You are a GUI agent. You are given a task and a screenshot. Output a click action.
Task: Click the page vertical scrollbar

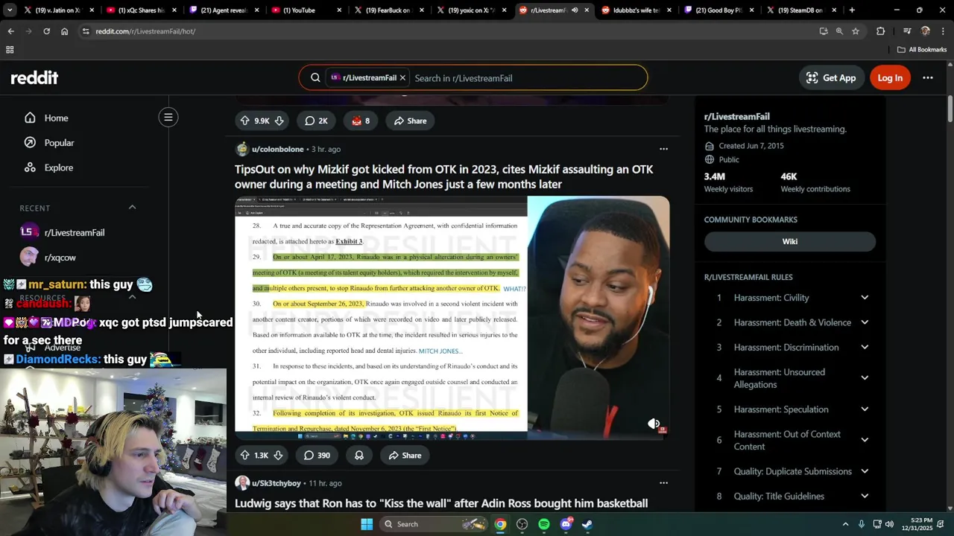coord(950,109)
